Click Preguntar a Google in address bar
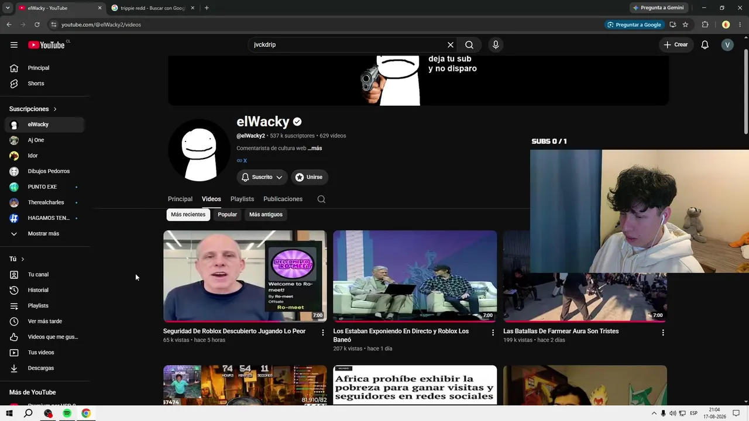 [x=634, y=25]
